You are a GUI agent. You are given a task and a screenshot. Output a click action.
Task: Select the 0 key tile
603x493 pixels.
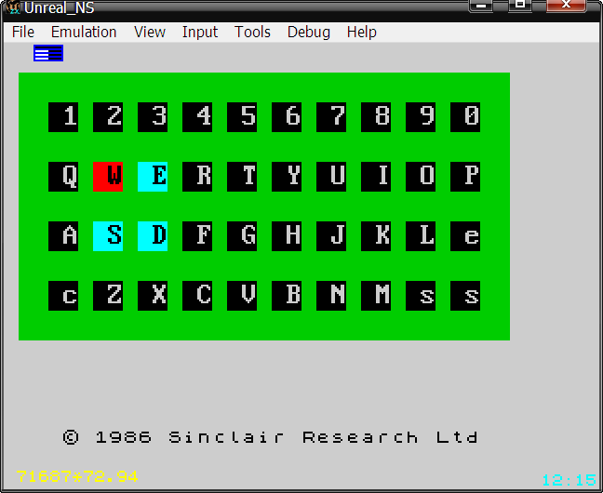(465, 117)
